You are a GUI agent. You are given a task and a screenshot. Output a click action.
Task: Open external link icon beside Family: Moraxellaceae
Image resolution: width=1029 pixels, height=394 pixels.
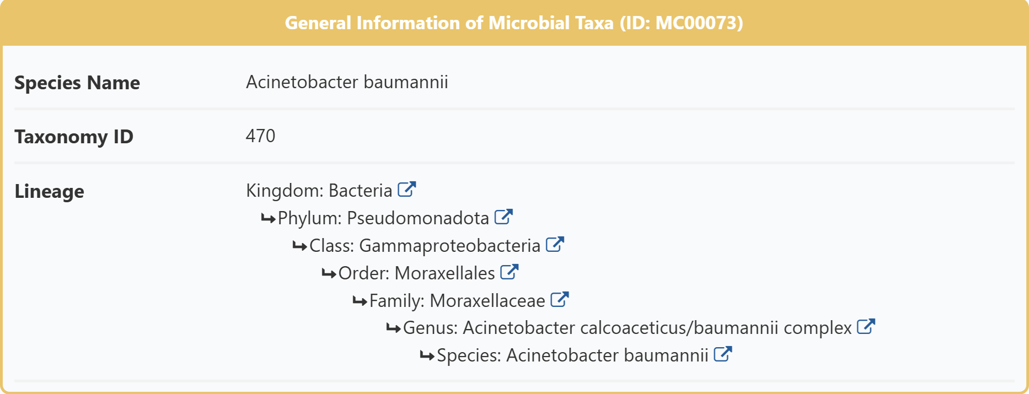pos(559,300)
